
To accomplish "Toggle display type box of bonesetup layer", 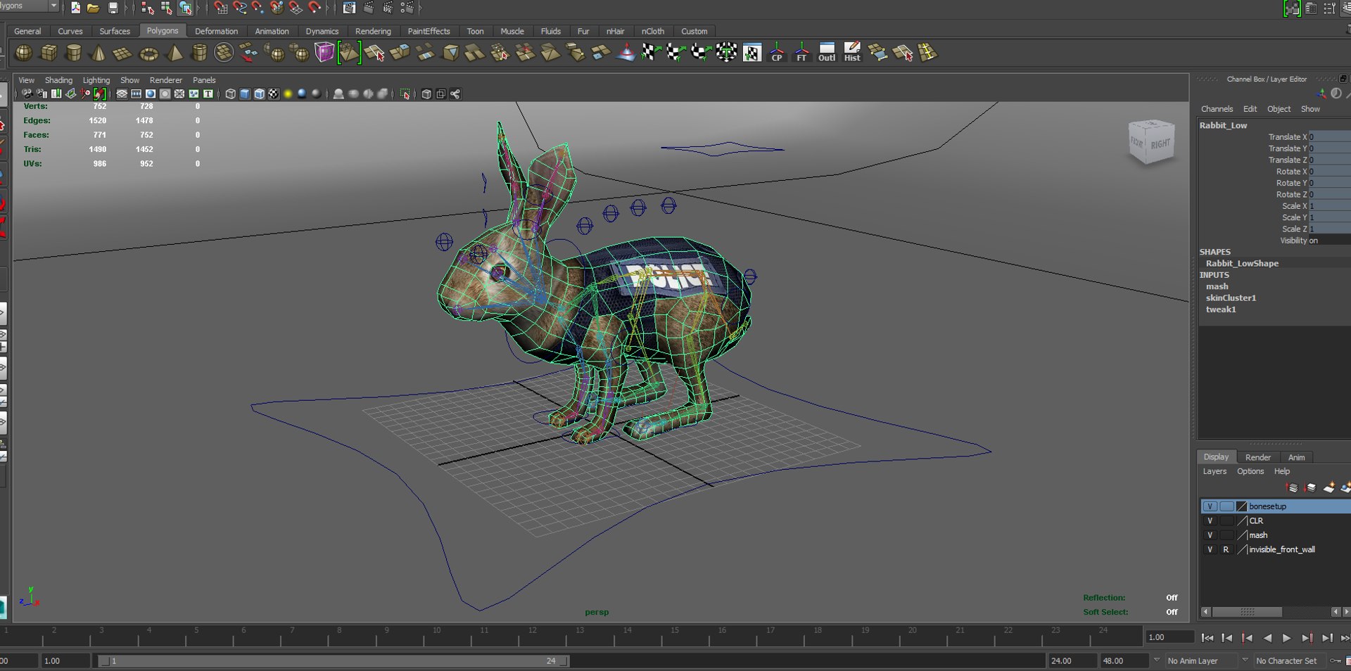I will [x=1226, y=506].
